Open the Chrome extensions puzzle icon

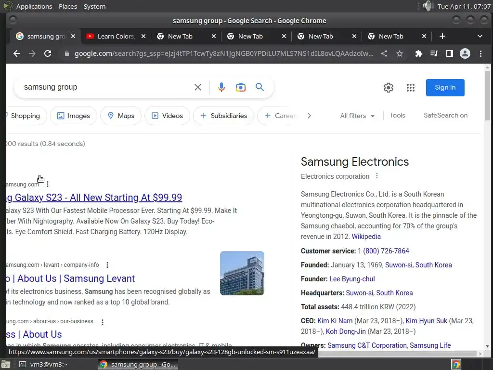coord(418,53)
